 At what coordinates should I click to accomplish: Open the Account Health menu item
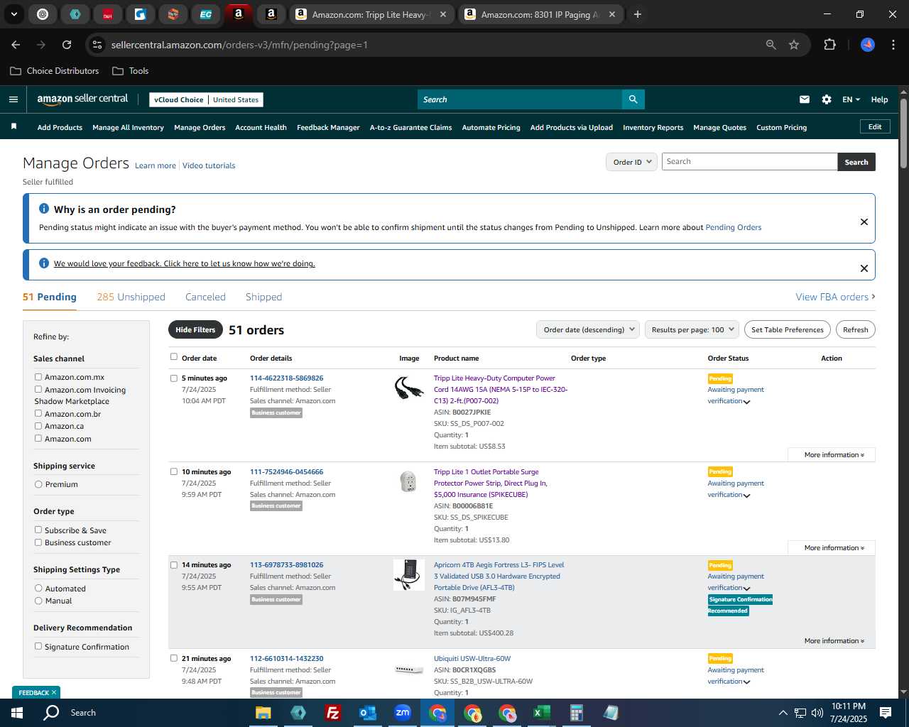pyautogui.click(x=261, y=128)
